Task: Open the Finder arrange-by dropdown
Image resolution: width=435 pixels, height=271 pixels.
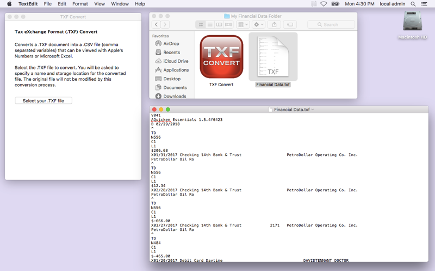Action: 243,24
